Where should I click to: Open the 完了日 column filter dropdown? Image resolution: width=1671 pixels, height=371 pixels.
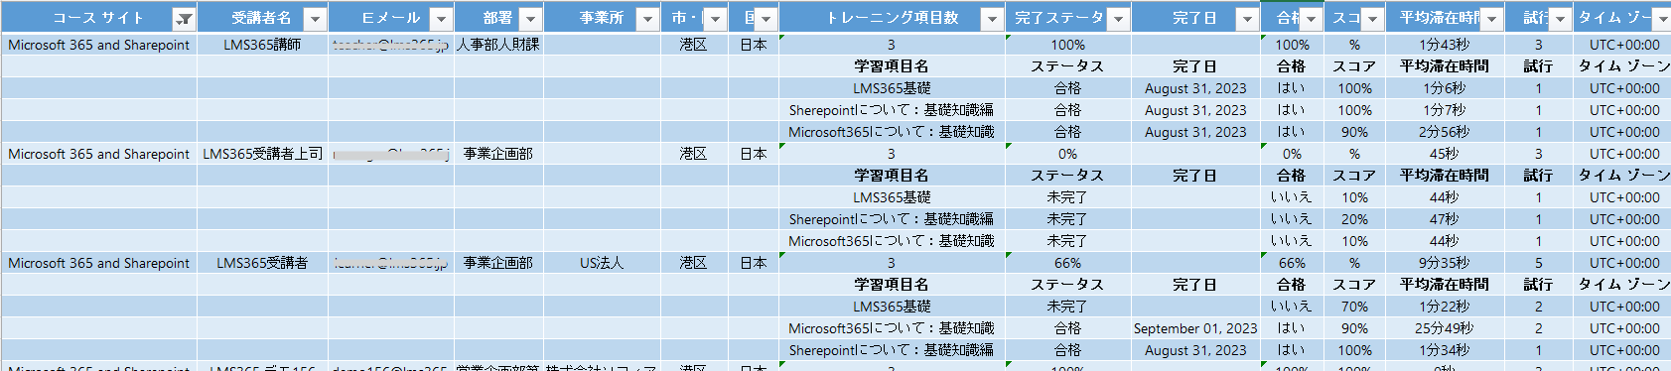[x=1247, y=19]
